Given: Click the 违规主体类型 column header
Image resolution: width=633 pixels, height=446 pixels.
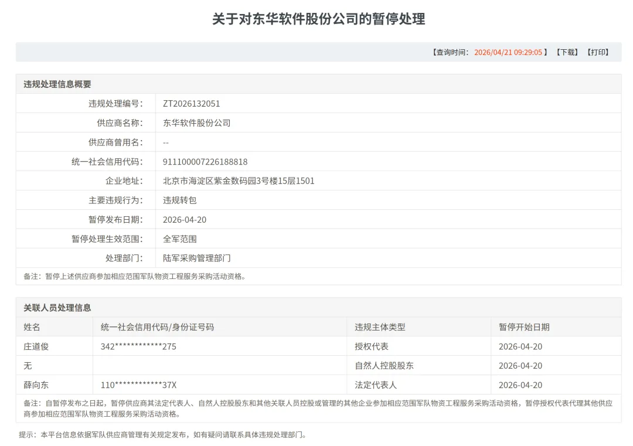Looking at the screenshot, I should pos(380,328).
